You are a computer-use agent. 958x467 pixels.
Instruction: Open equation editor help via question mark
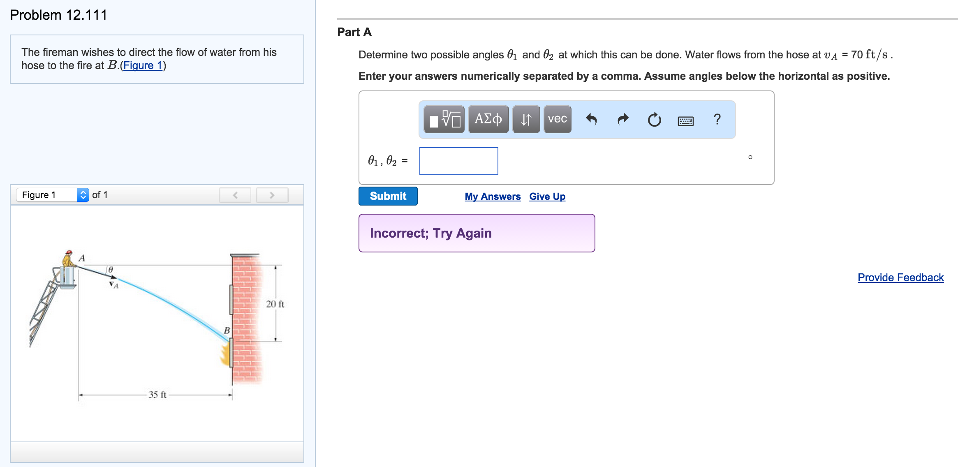pyautogui.click(x=717, y=120)
